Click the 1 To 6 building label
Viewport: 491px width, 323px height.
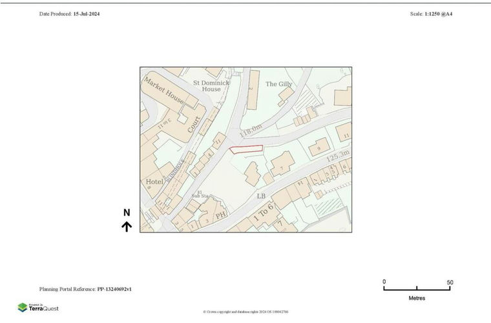pos(264,213)
